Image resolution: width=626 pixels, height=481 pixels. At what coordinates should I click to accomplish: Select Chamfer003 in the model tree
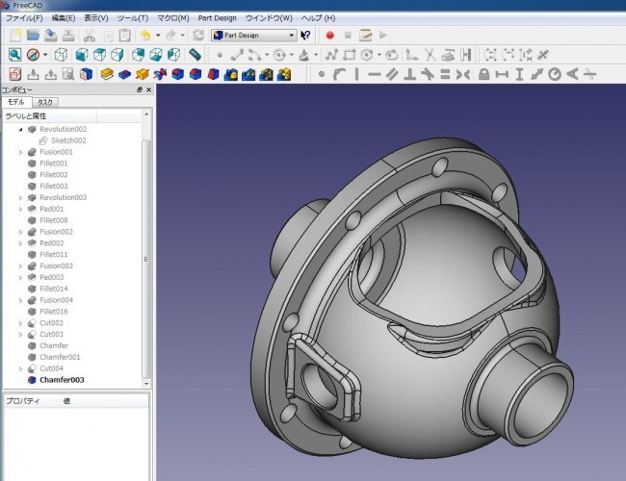tap(62, 380)
